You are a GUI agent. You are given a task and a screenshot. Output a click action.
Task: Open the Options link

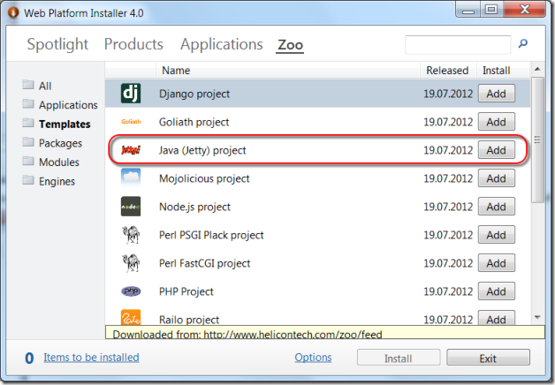tap(313, 358)
